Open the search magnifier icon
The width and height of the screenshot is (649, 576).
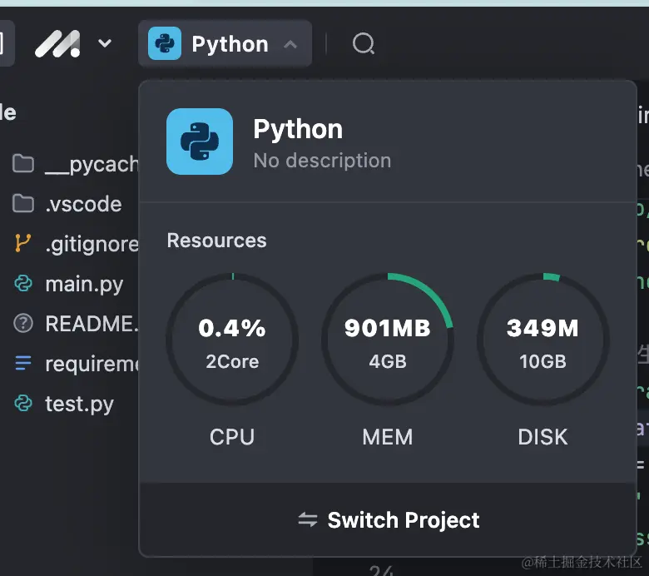tap(364, 43)
